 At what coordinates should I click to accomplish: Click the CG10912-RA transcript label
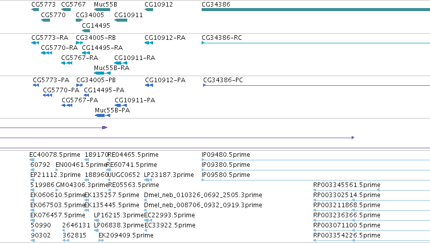(165, 38)
